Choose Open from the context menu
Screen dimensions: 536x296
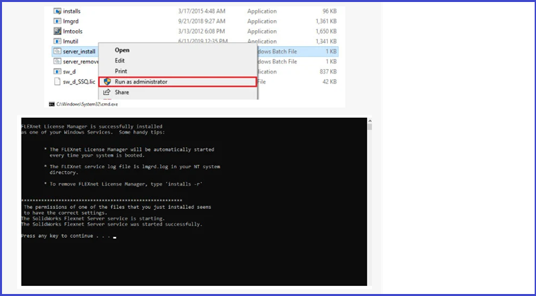pyautogui.click(x=122, y=50)
